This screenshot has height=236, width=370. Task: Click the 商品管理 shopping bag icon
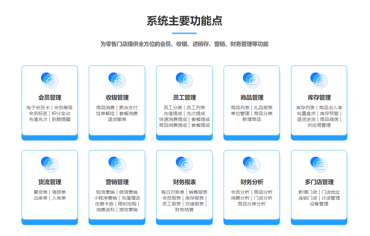coord(251,80)
